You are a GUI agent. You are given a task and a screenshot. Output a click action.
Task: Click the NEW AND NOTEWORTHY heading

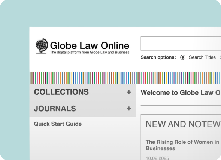click(x=183, y=124)
